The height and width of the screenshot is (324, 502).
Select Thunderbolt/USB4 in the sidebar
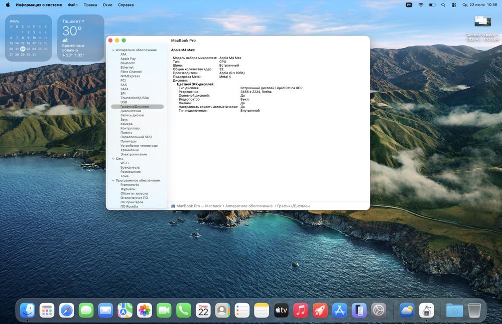(x=135, y=98)
